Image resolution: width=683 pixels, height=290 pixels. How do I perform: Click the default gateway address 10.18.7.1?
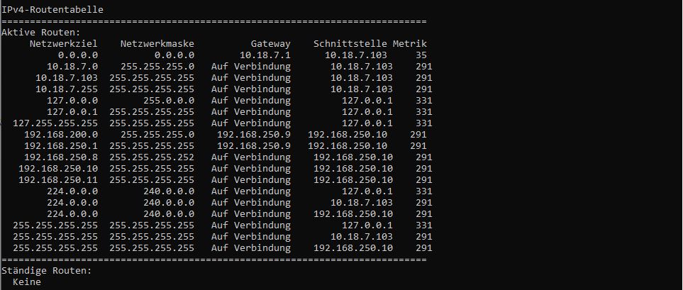tap(265, 55)
